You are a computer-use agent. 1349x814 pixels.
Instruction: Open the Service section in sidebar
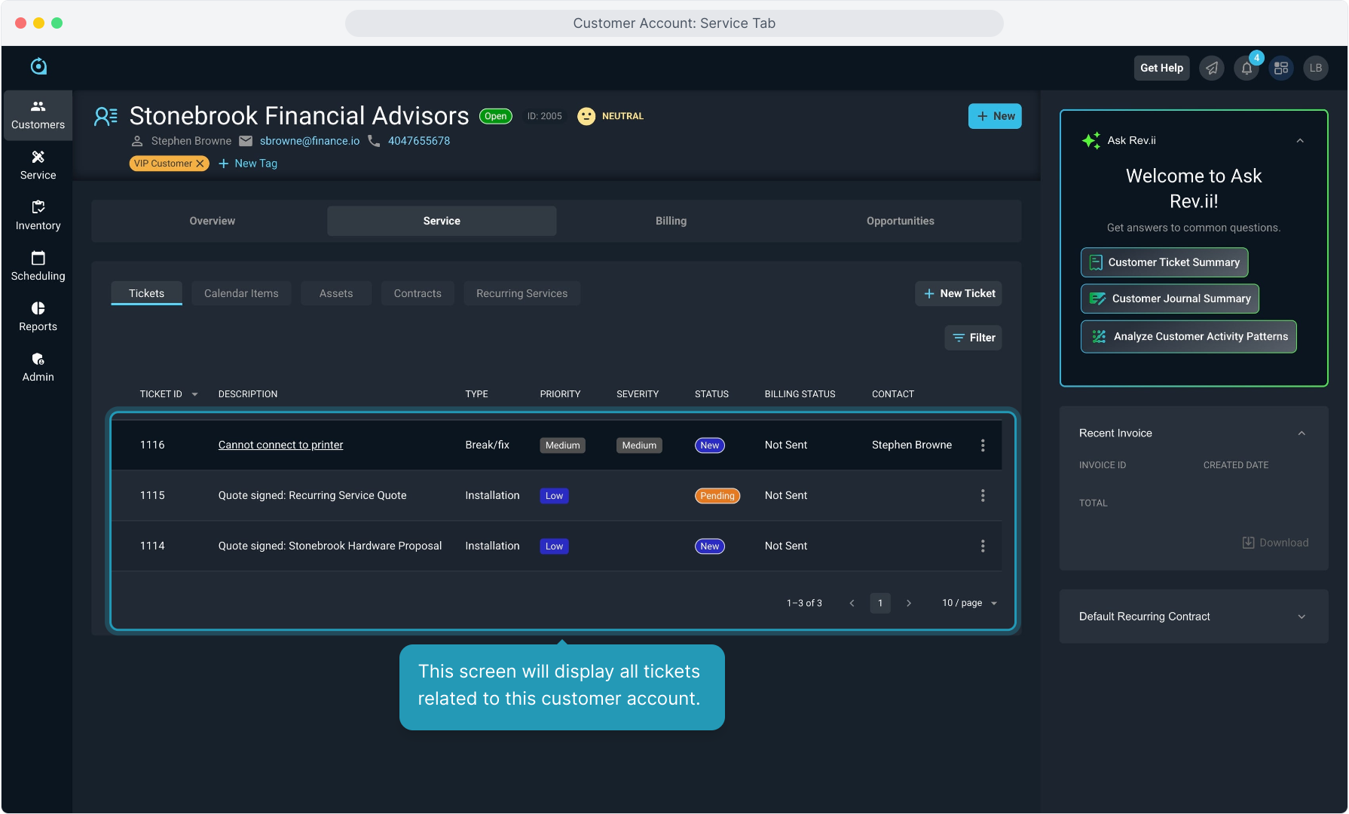[x=38, y=165]
